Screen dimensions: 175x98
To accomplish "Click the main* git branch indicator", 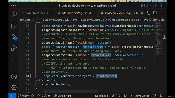I will [24, 96].
